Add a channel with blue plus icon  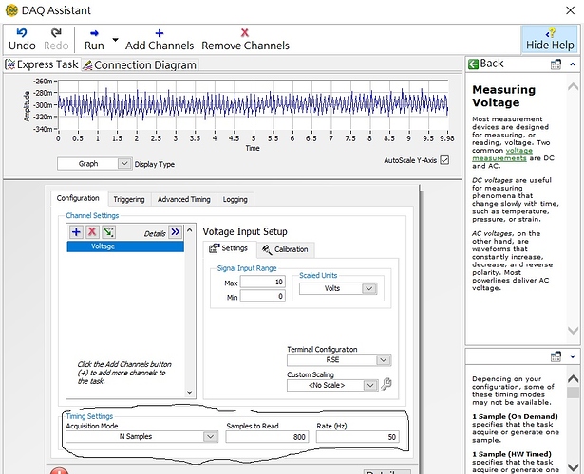click(x=76, y=232)
